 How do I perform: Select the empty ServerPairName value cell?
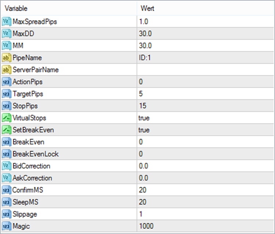point(205,70)
